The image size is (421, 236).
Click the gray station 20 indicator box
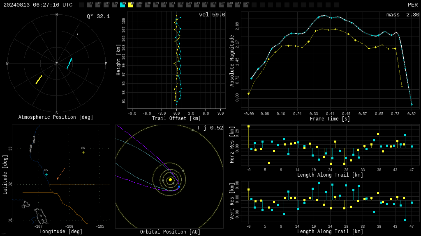coord(246,5)
